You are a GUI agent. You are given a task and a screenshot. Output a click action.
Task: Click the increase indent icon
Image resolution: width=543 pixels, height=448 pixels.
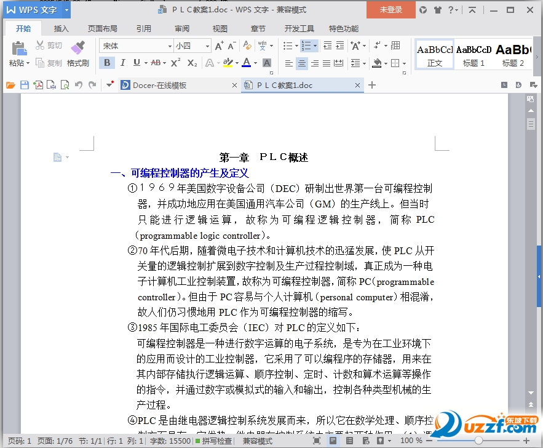click(339, 46)
